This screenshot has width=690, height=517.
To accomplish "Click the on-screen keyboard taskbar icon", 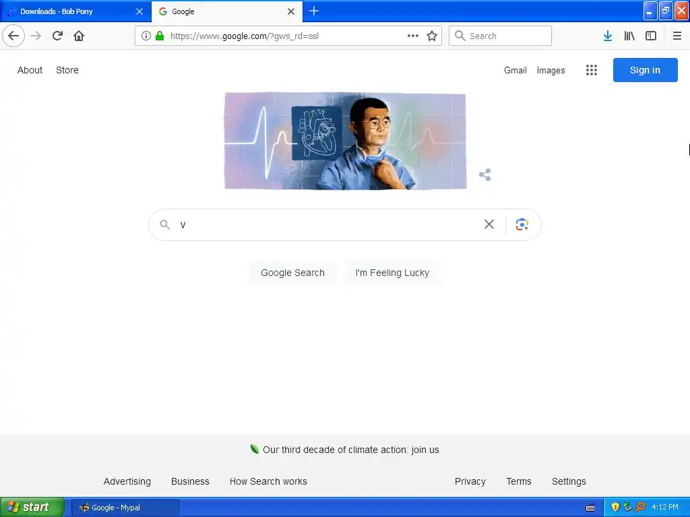I will (x=590, y=508).
